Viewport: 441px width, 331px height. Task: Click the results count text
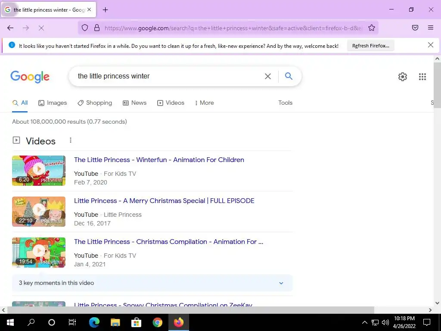click(x=69, y=122)
